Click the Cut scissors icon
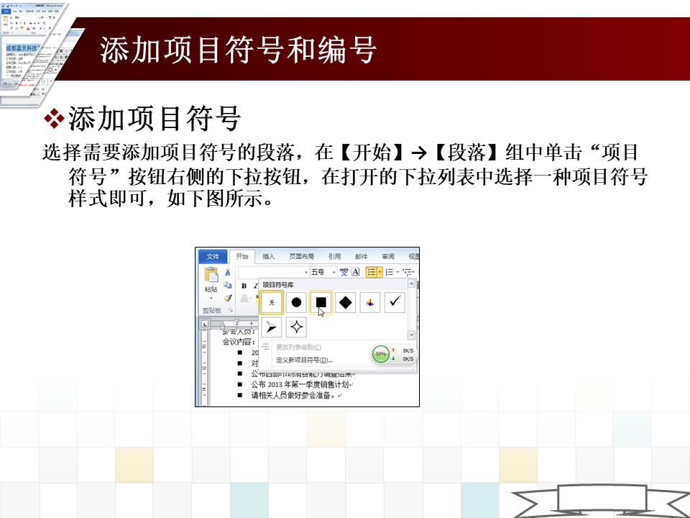This screenshot has width=690, height=518. (228, 272)
